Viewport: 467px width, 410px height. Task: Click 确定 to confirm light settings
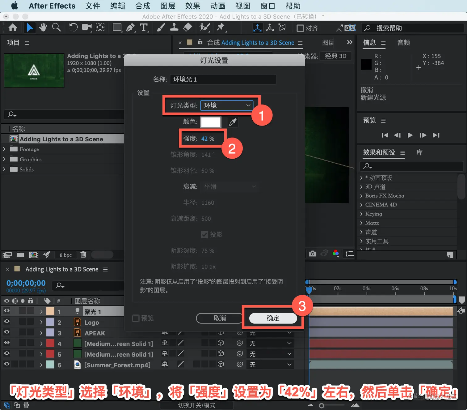click(273, 318)
